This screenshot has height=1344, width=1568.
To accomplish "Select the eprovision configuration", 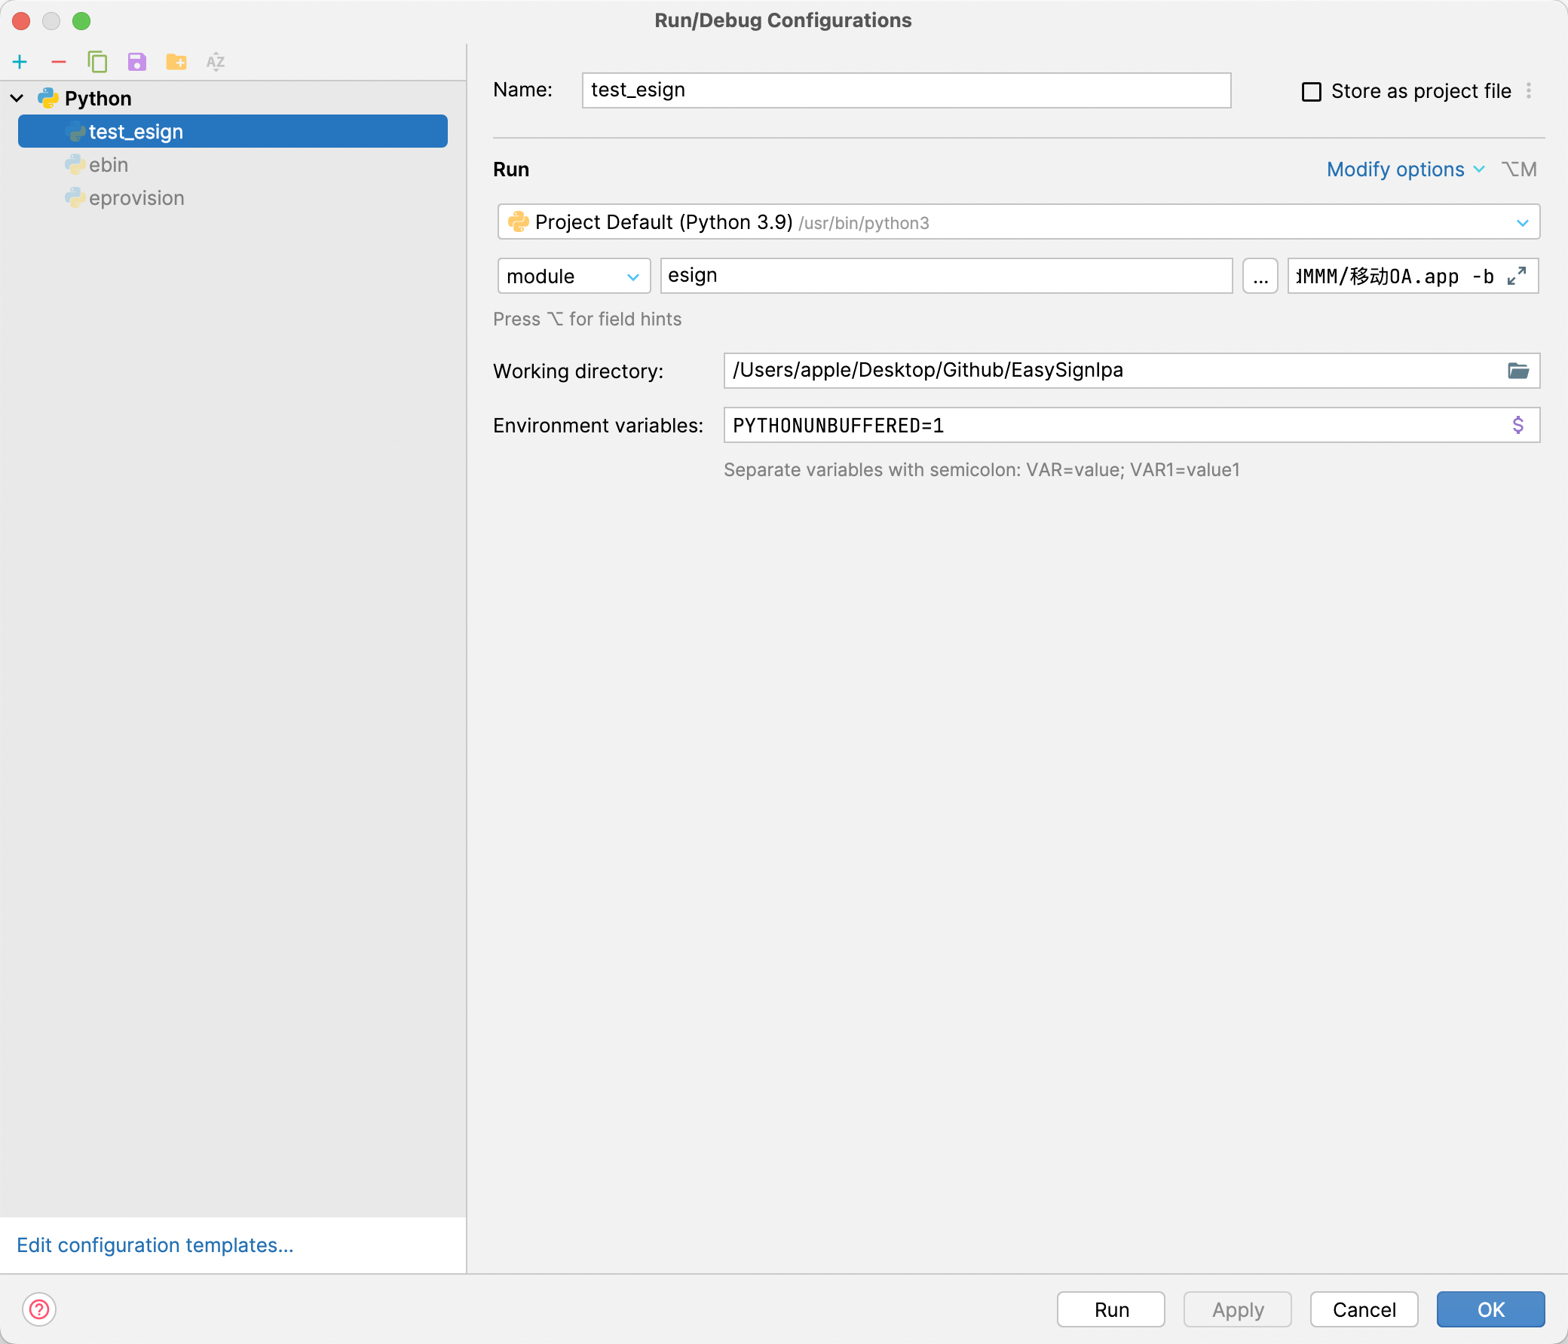I will pos(136,198).
